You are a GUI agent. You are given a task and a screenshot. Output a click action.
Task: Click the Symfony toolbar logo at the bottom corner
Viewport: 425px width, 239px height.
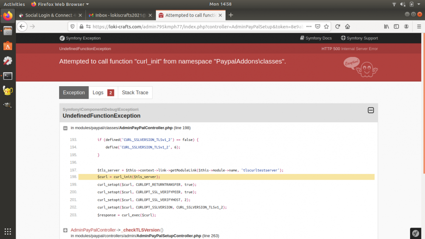click(416, 233)
